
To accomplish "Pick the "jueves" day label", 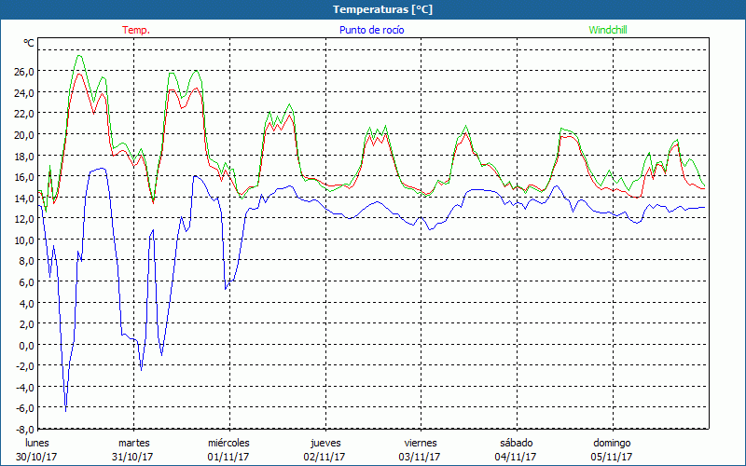I will (x=325, y=443).
